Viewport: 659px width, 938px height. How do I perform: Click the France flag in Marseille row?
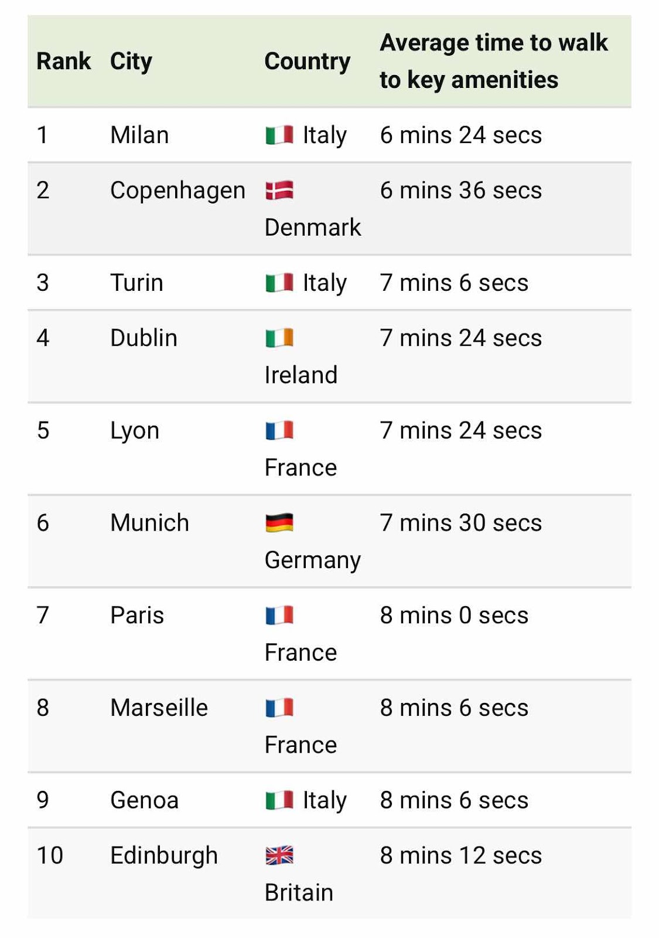point(279,708)
